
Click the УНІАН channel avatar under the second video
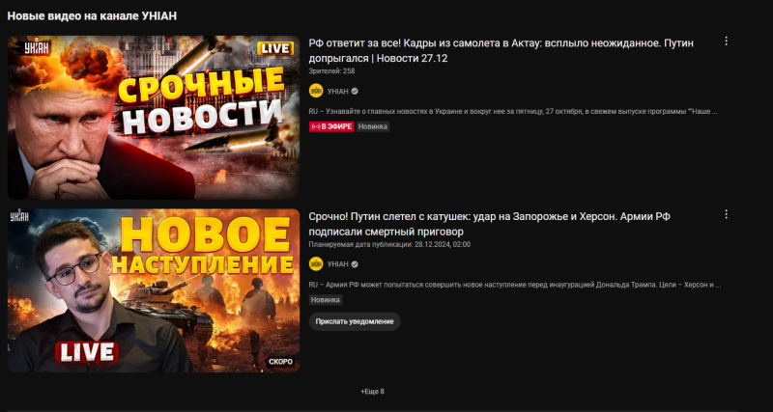coord(316,263)
